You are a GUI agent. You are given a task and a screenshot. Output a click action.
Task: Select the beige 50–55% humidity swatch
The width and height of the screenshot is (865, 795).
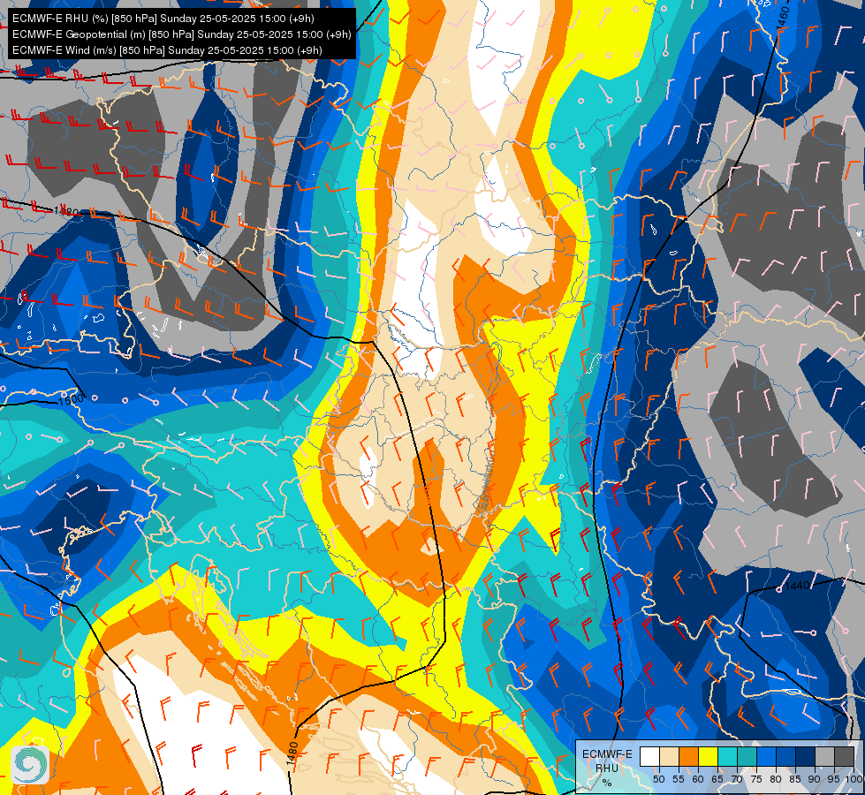pos(669,756)
